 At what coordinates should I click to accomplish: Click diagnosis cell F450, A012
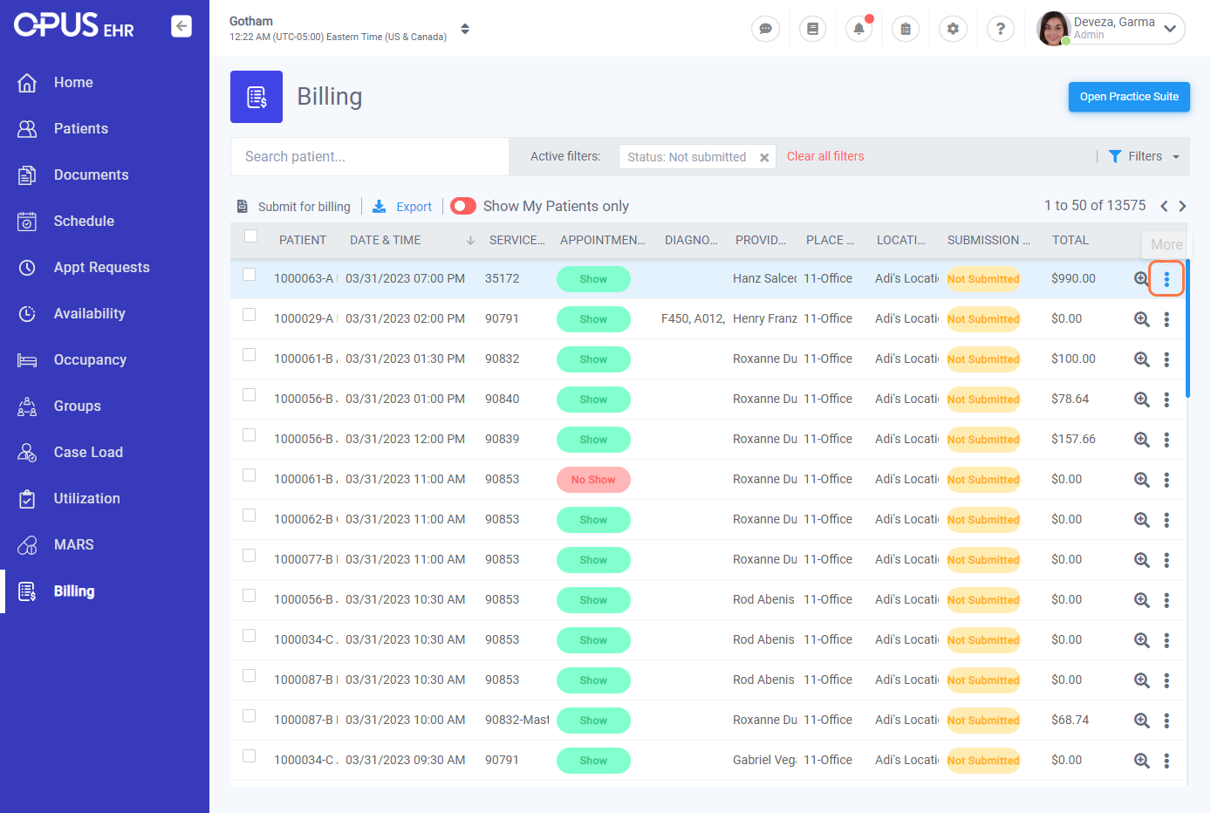tap(693, 318)
